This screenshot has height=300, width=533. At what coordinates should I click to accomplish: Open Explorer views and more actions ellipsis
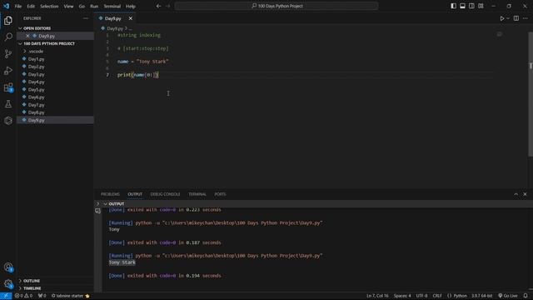[x=86, y=18]
